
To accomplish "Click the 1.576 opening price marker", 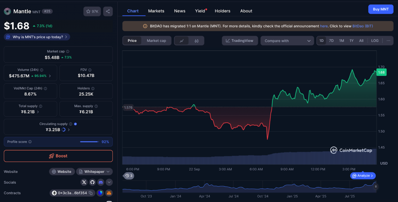I will click(x=128, y=107).
